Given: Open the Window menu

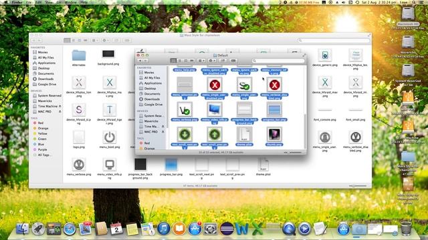Looking at the screenshot, I should (71, 2).
